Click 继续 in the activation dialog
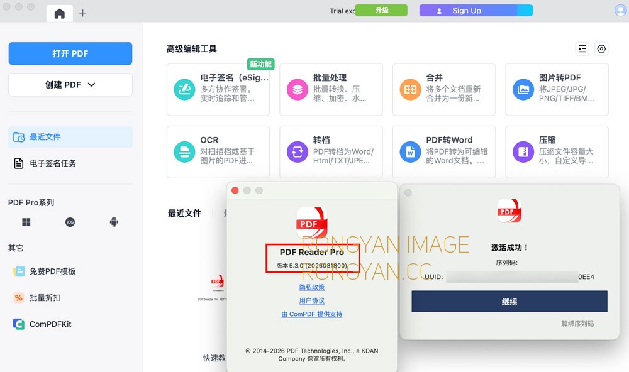The height and width of the screenshot is (372, 629). pyautogui.click(x=509, y=302)
